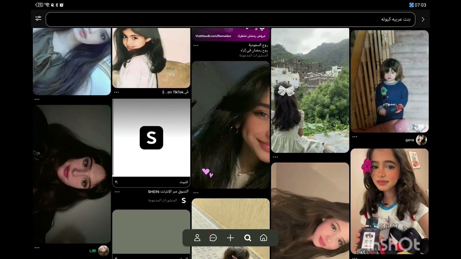The image size is (461, 259).
Task: Open the gana profile avatar
Action: 421,140
